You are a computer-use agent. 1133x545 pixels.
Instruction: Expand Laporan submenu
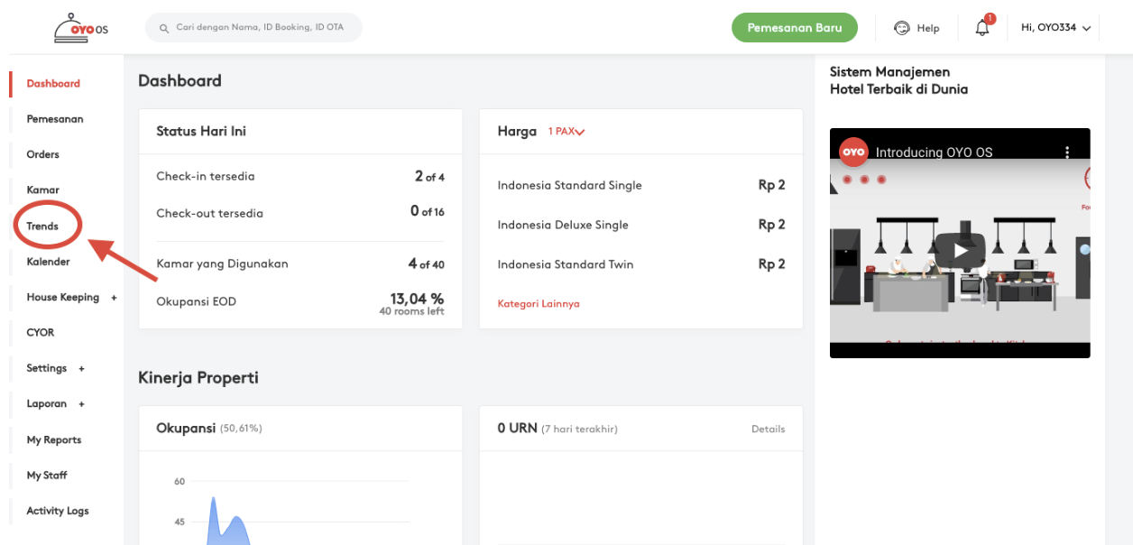point(81,404)
